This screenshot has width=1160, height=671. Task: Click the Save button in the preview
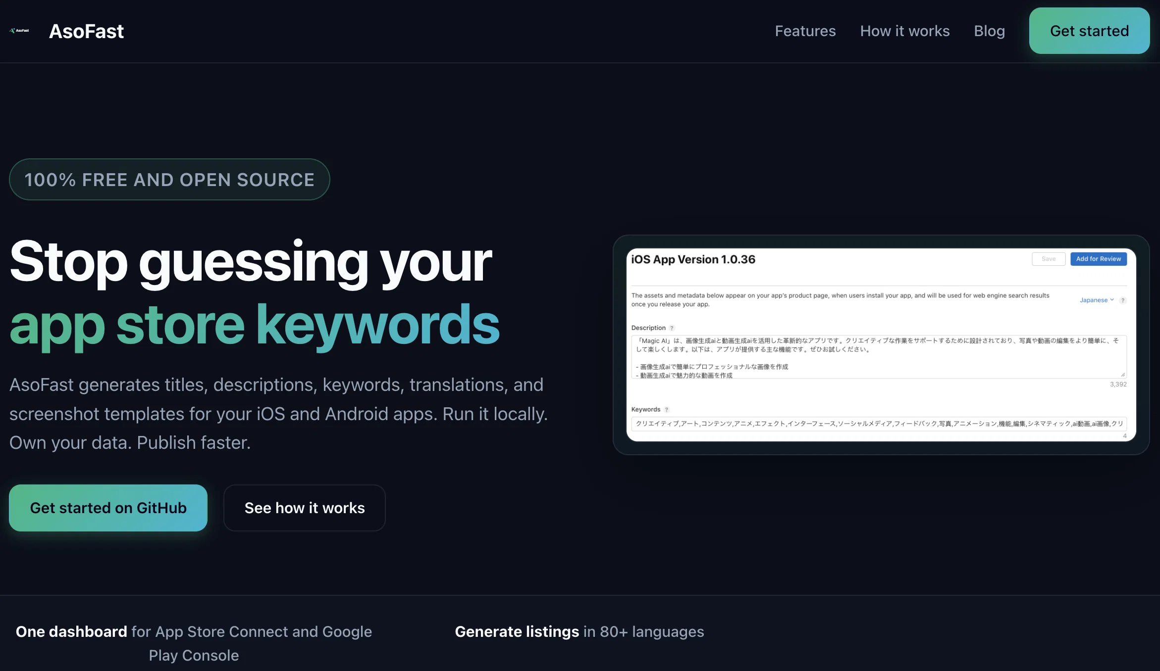(1049, 259)
